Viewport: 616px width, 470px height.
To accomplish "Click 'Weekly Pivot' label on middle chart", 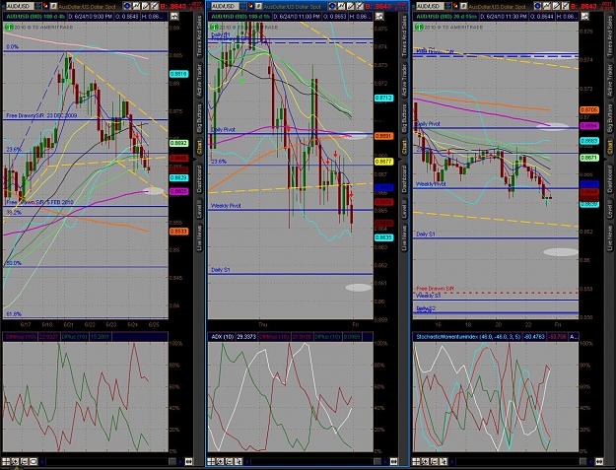I will (226, 206).
